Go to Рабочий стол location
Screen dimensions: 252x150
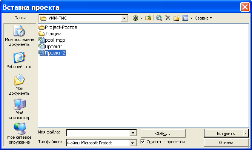(x=19, y=60)
